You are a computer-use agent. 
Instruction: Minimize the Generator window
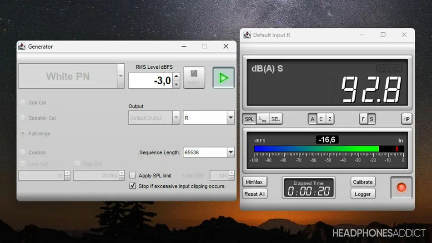click(x=184, y=46)
